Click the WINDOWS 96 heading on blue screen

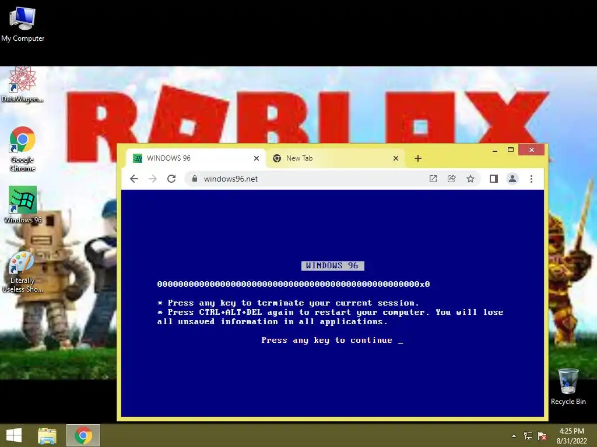coord(332,265)
